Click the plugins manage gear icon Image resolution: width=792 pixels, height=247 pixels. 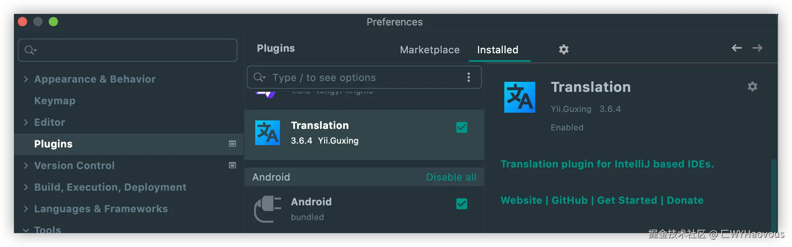point(564,49)
